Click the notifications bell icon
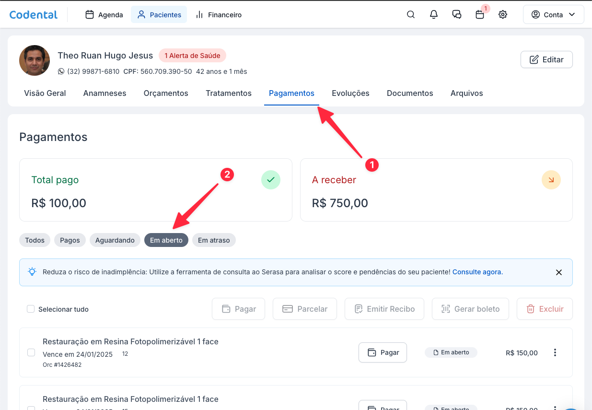Screen dimensions: 592x410 point(434,14)
